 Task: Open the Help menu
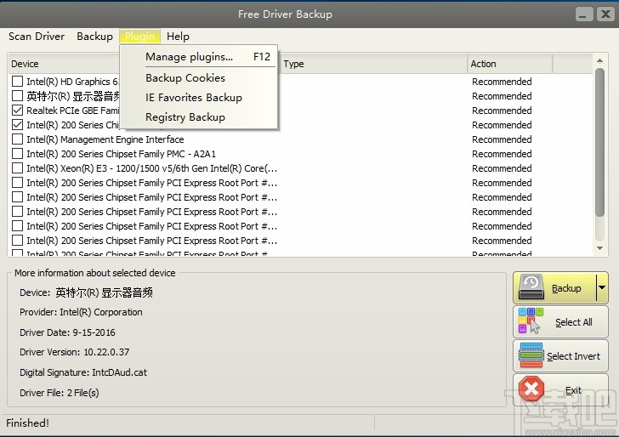[178, 37]
